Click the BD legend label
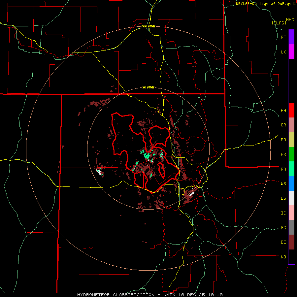This screenshot has width=297, height=297. click(x=283, y=140)
